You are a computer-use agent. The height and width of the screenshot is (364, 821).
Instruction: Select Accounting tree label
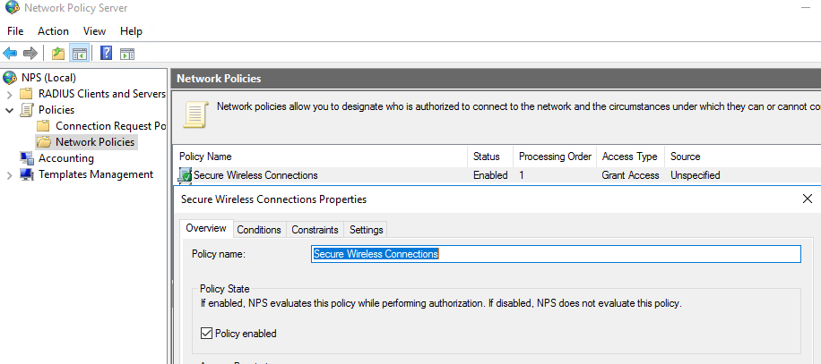coord(66,158)
